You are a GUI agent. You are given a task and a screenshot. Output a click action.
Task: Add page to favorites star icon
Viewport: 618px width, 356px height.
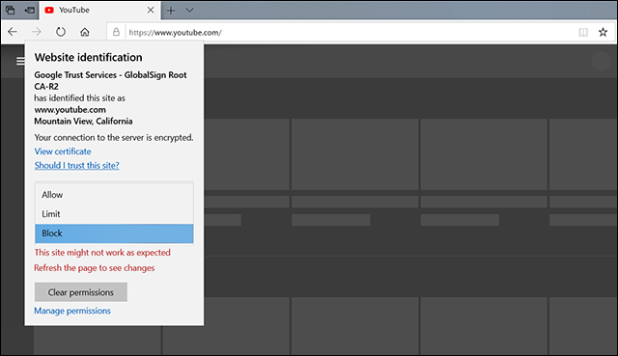[x=603, y=32]
